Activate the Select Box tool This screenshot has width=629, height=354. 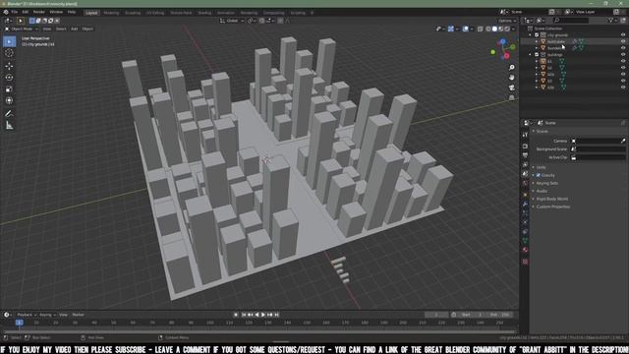[9, 41]
